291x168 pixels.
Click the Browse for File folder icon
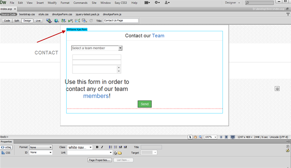(120, 153)
